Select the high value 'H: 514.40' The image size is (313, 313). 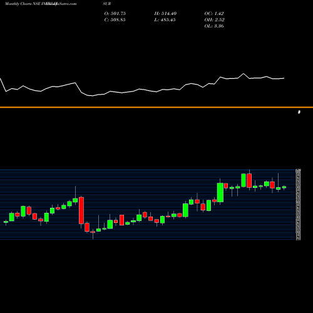pos(165,13)
